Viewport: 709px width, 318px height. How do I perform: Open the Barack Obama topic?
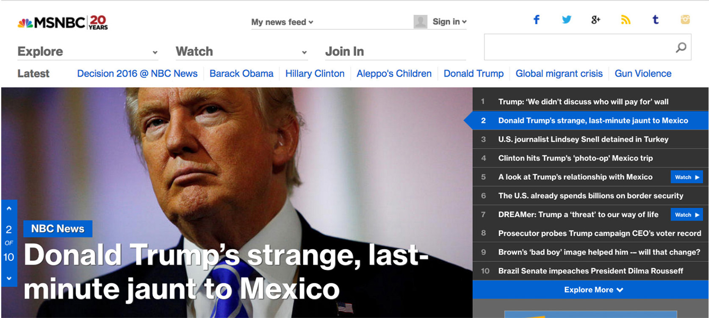pyautogui.click(x=241, y=74)
